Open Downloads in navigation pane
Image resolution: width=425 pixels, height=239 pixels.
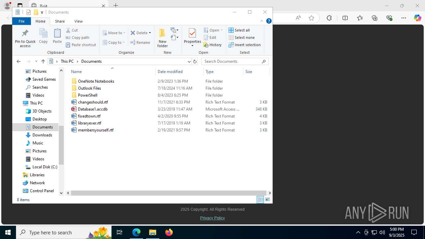(x=42, y=135)
